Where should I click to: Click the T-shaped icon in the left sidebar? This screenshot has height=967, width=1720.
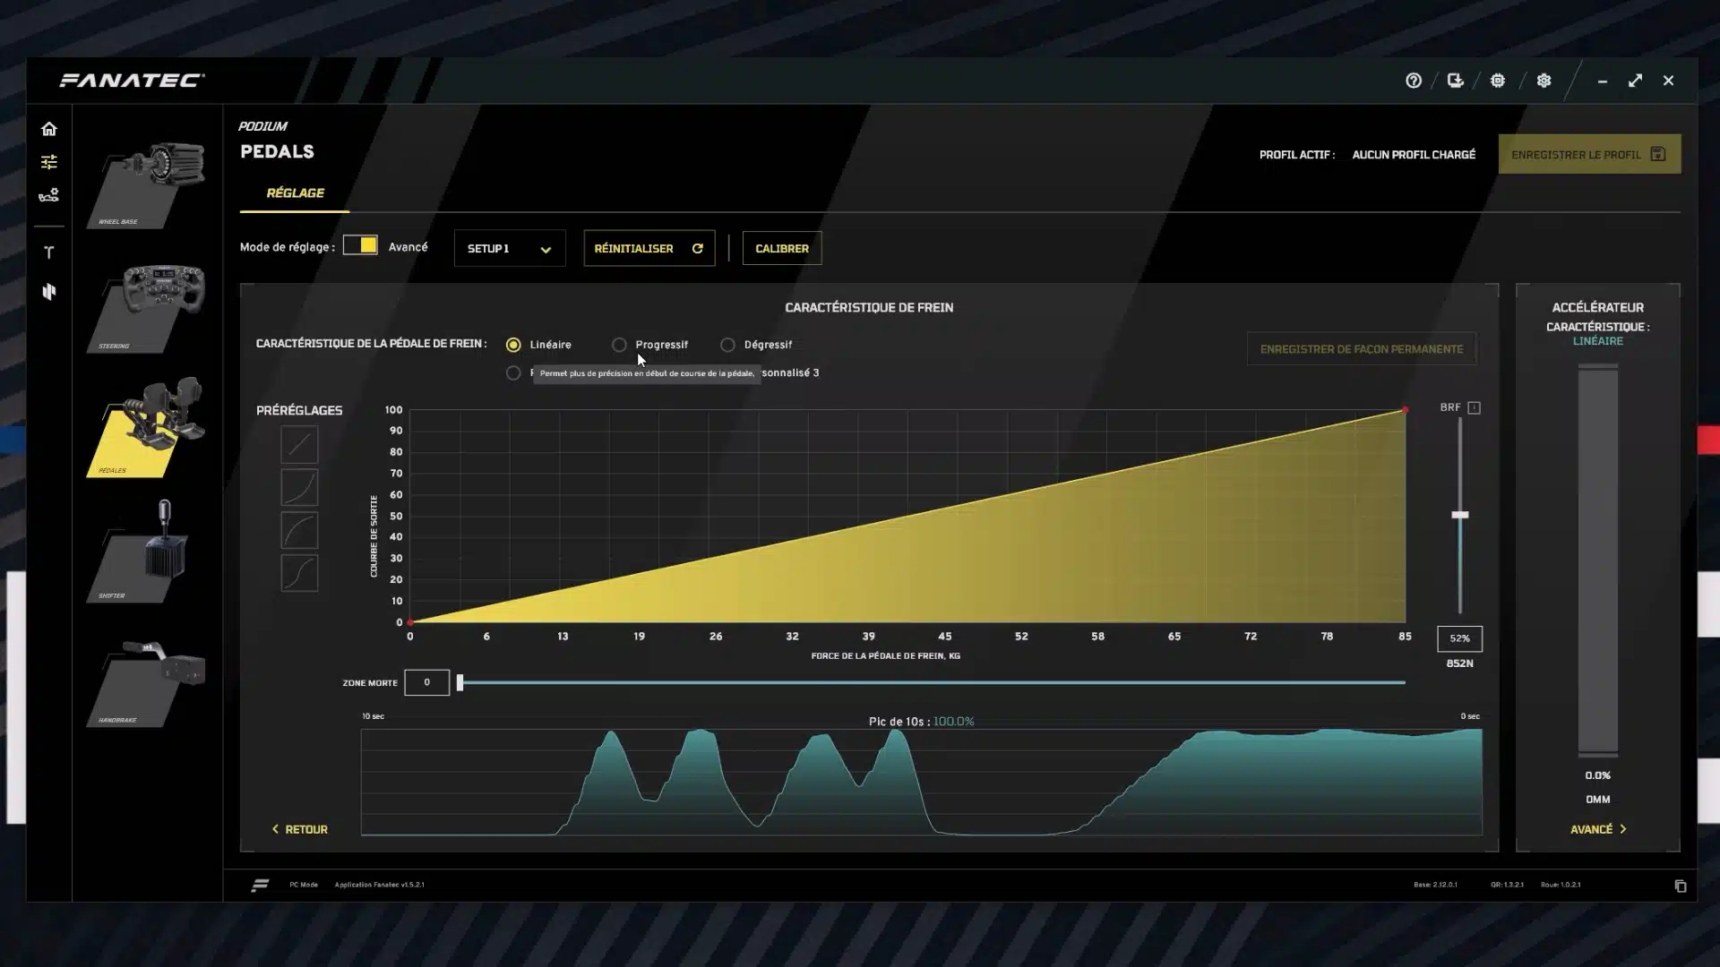point(49,252)
